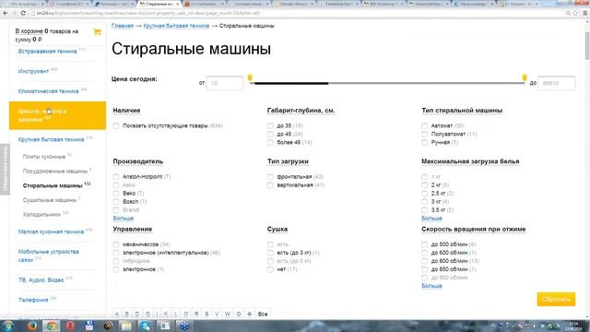
Task: Reload the page with the refresh icon
Action: click(23, 13)
